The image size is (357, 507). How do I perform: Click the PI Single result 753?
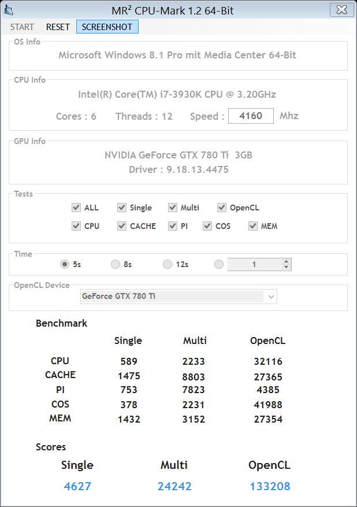pos(129,390)
